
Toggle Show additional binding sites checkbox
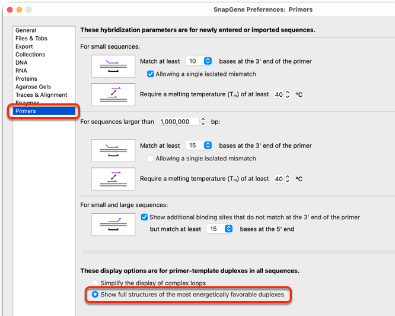(144, 217)
